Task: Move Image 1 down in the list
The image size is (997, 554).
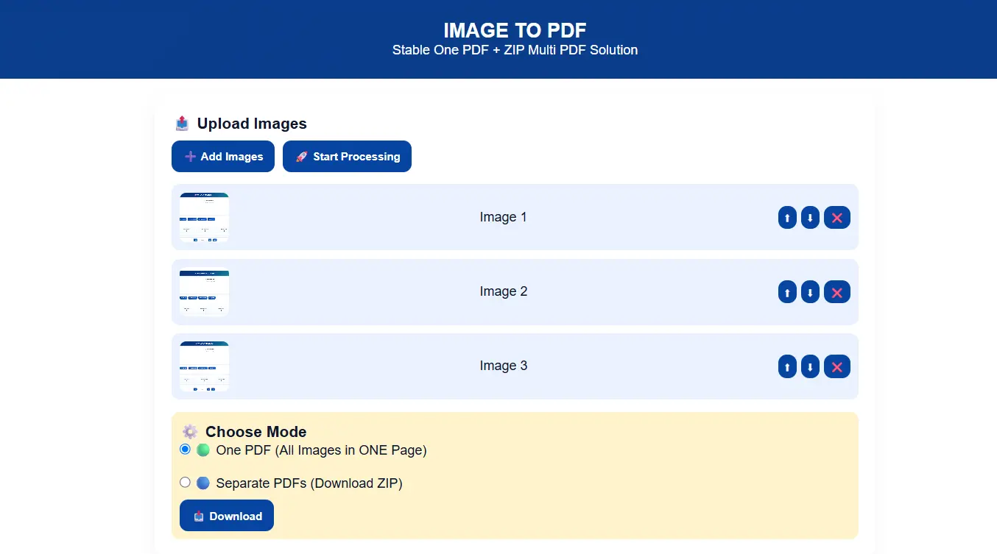Action: point(810,218)
